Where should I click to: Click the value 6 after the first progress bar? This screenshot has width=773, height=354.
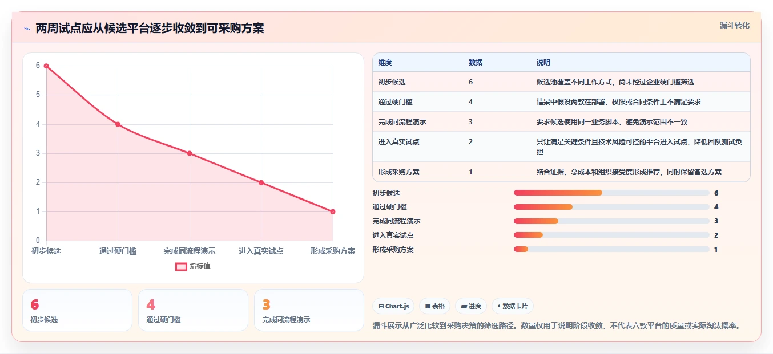pyautogui.click(x=716, y=193)
